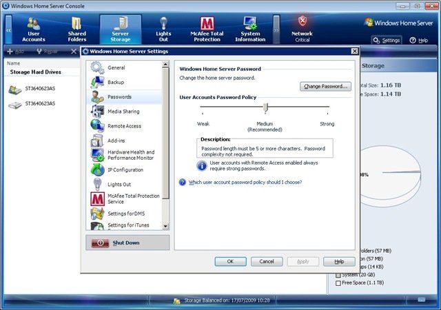
Task: Open Add-ins settings
Action: tap(124, 141)
